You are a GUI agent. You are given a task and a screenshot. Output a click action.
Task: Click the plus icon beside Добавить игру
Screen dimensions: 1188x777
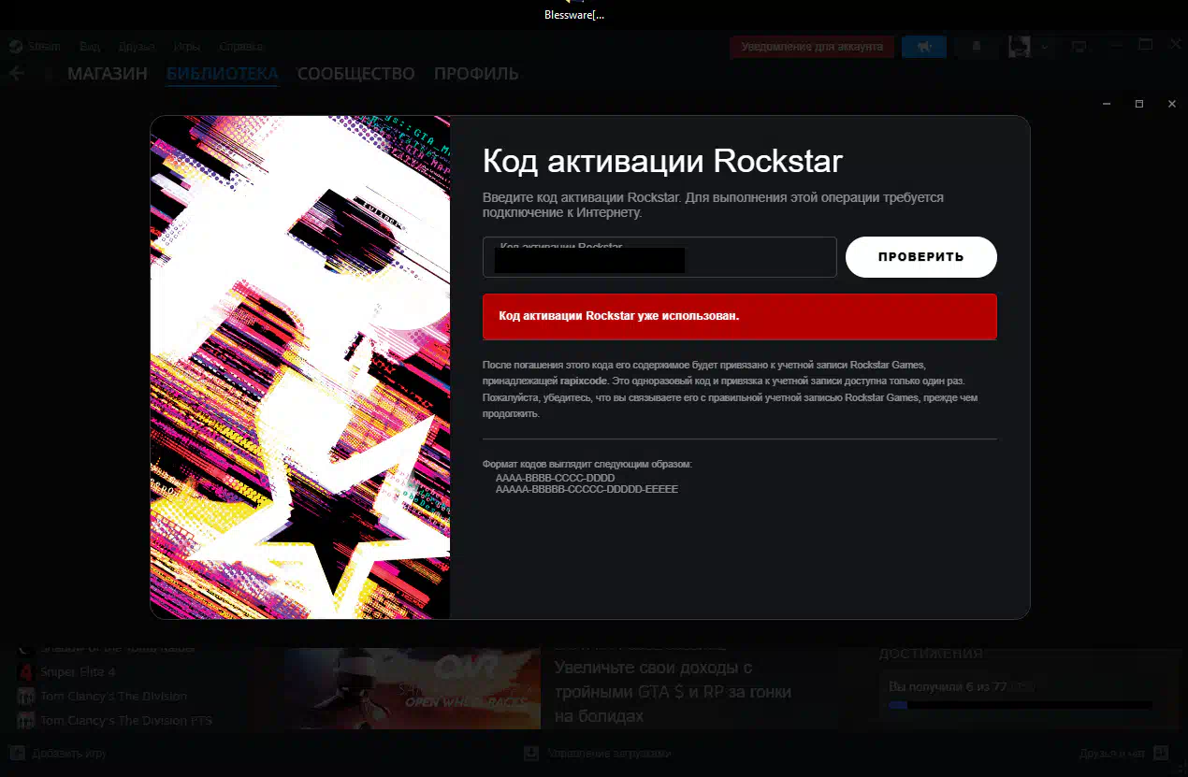17,753
